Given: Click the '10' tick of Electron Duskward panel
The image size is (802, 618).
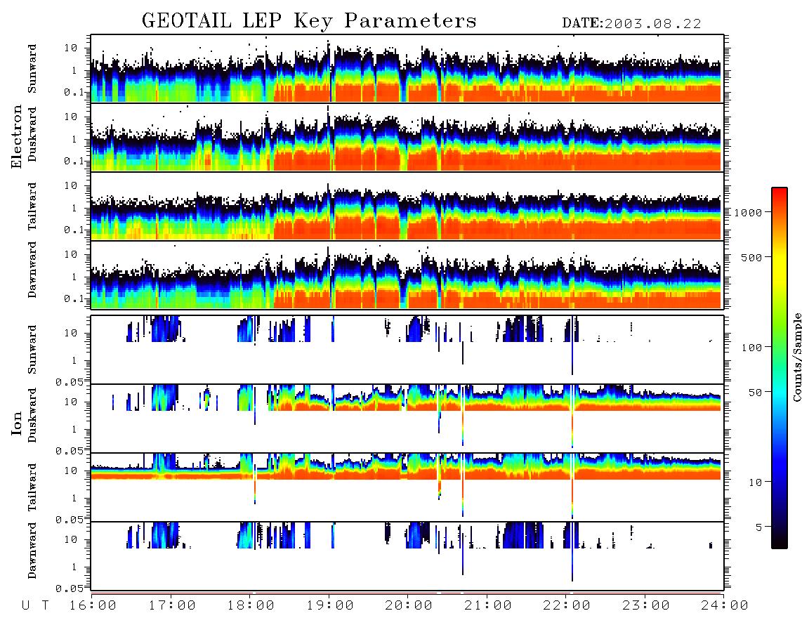Looking at the screenshot, I should click(71, 117).
